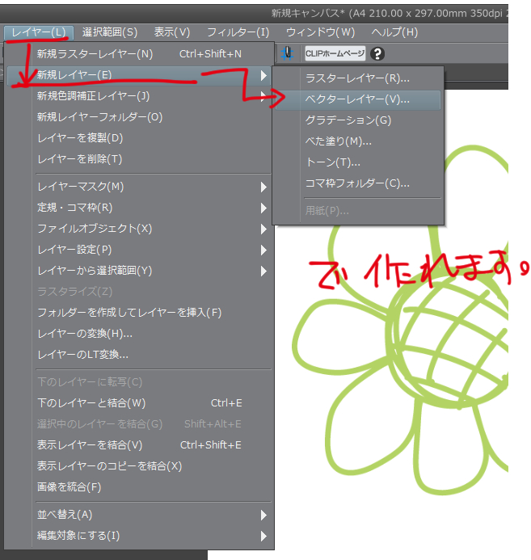Open the レイヤー(L) menu
Screen dimensions: 531x560
38,32
